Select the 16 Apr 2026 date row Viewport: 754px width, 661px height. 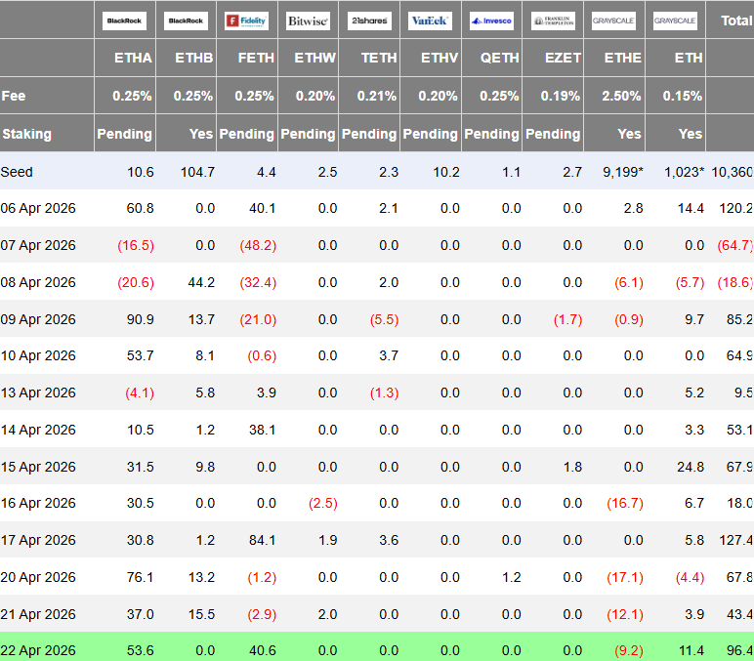pyautogui.click(x=377, y=503)
